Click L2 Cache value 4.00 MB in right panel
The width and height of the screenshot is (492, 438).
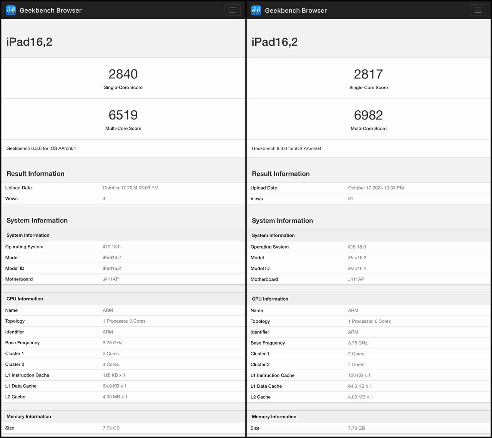point(360,397)
